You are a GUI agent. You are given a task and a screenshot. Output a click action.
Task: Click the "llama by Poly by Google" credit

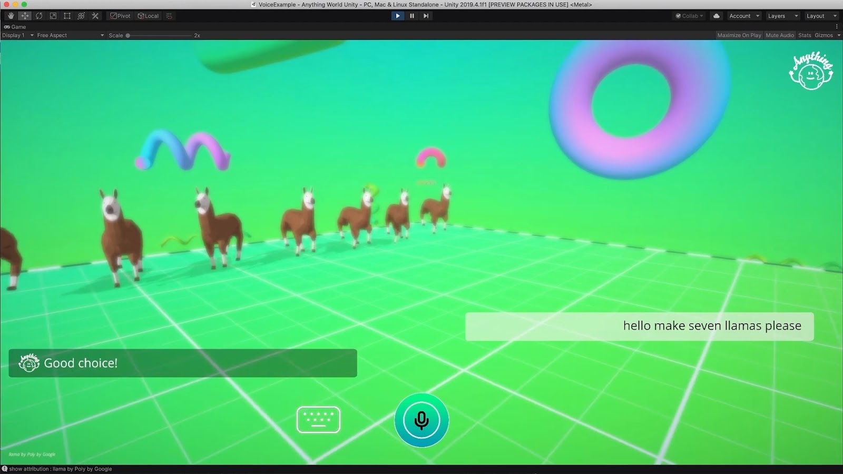(x=32, y=454)
